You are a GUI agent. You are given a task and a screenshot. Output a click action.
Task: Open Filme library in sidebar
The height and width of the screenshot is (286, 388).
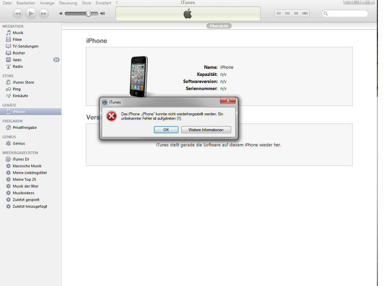17,39
